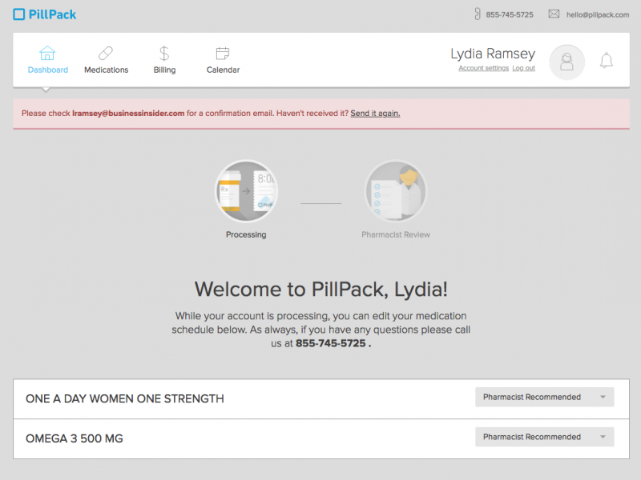641x480 pixels.
Task: Click the hello@pillpack.com email address
Action: pyautogui.click(x=597, y=14)
